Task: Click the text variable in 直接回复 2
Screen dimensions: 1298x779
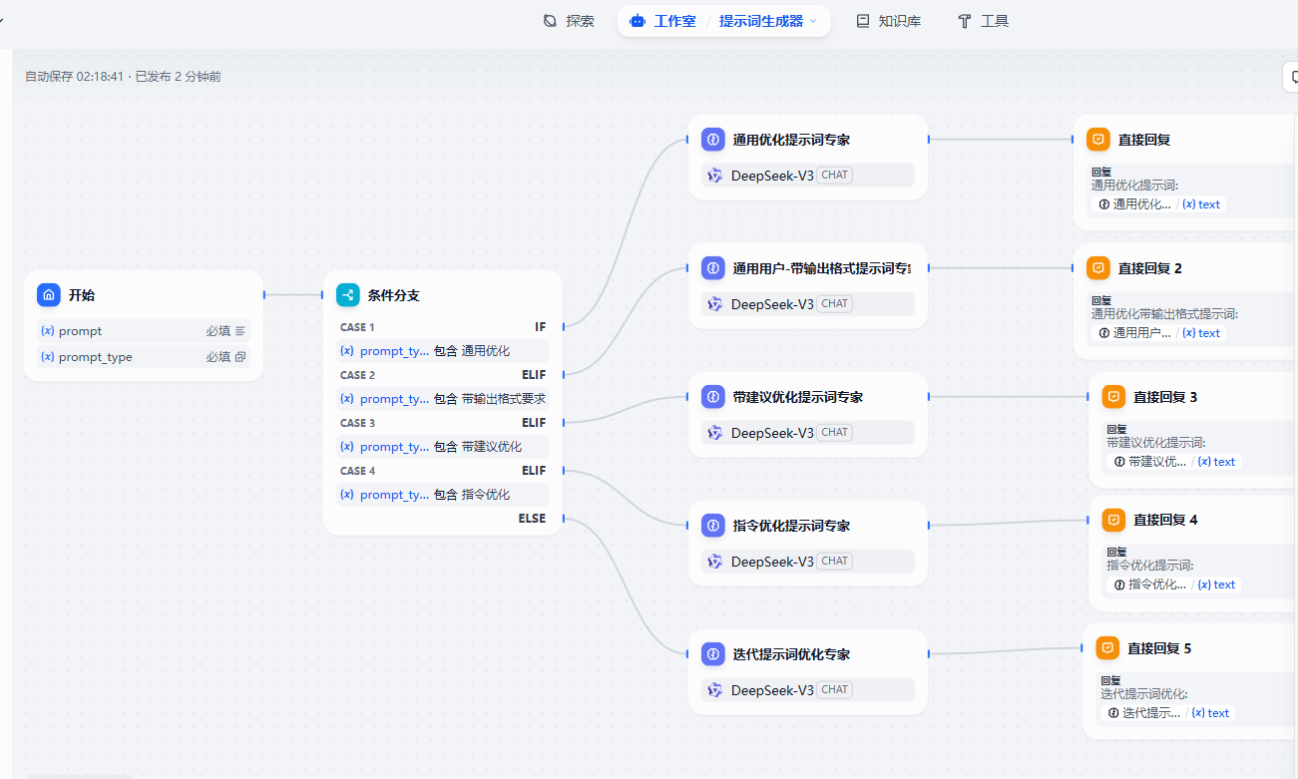Action: pos(1201,333)
